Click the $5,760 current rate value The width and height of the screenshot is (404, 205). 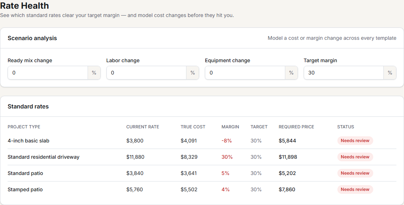[135, 189]
